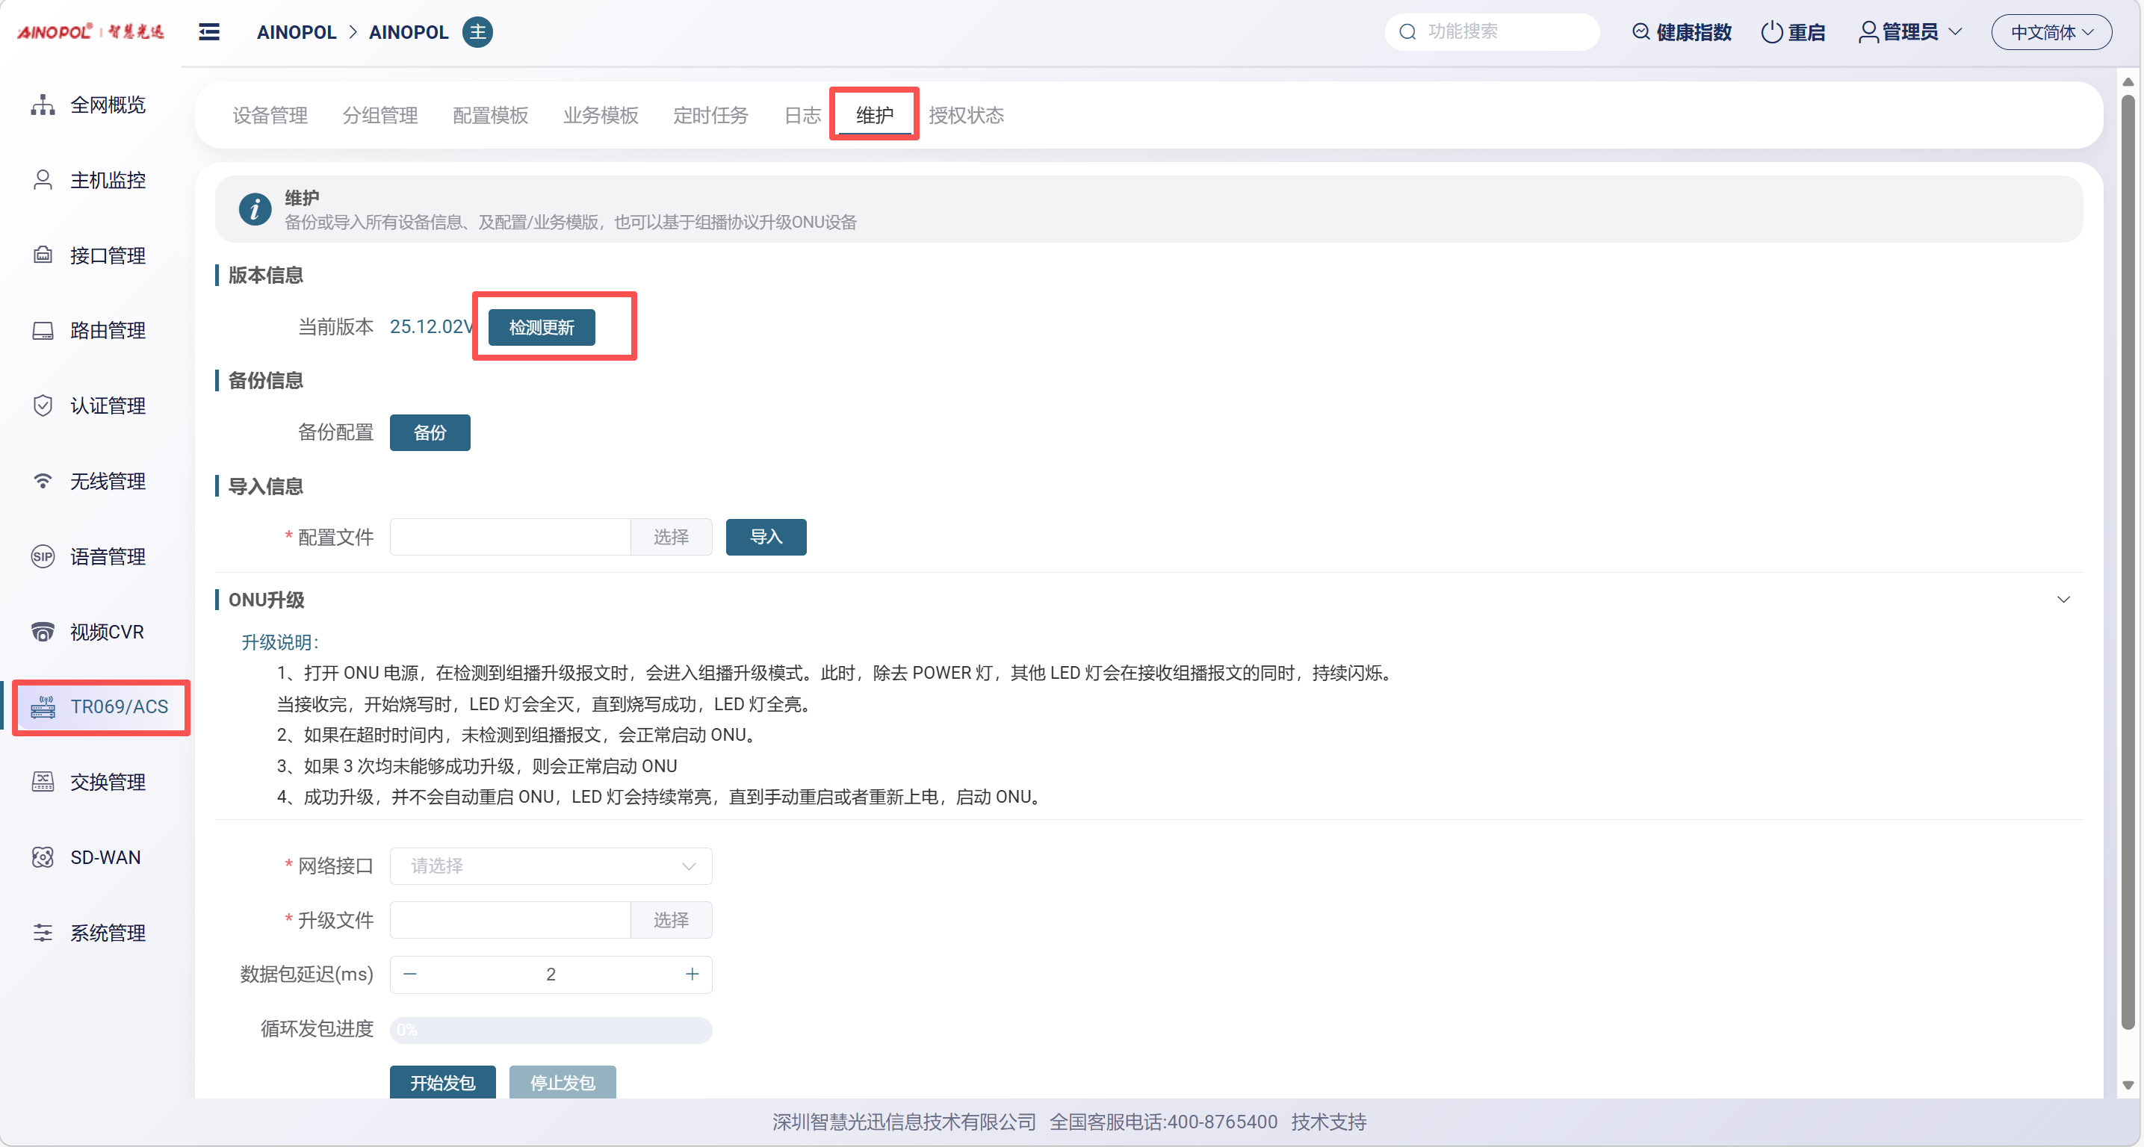Viewport: 2144px width, 1147px height.
Task: Open SD-WAN sidebar icon
Action: pos(43,857)
